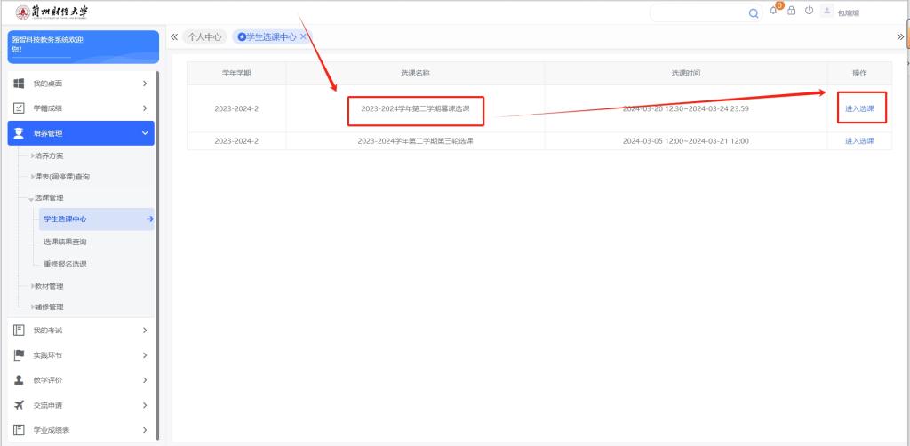The width and height of the screenshot is (910, 446).
Task: Click the 交流申请 airplane icon
Action: (19, 405)
